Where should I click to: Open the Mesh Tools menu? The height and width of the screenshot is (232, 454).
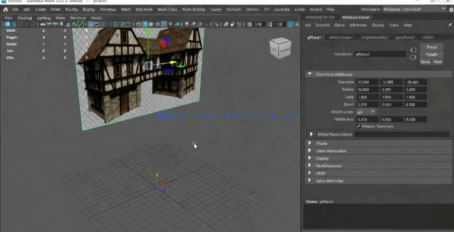[x=167, y=9]
